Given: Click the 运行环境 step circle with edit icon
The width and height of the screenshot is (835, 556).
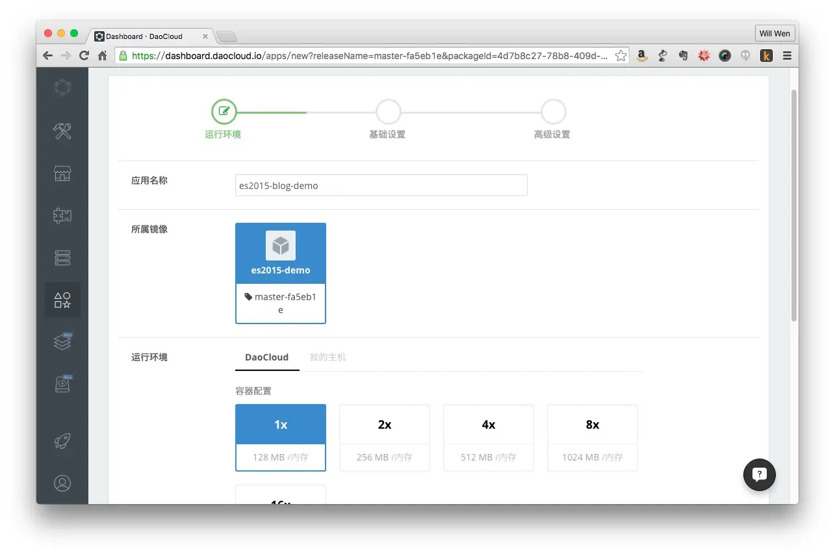Looking at the screenshot, I should click(x=224, y=111).
